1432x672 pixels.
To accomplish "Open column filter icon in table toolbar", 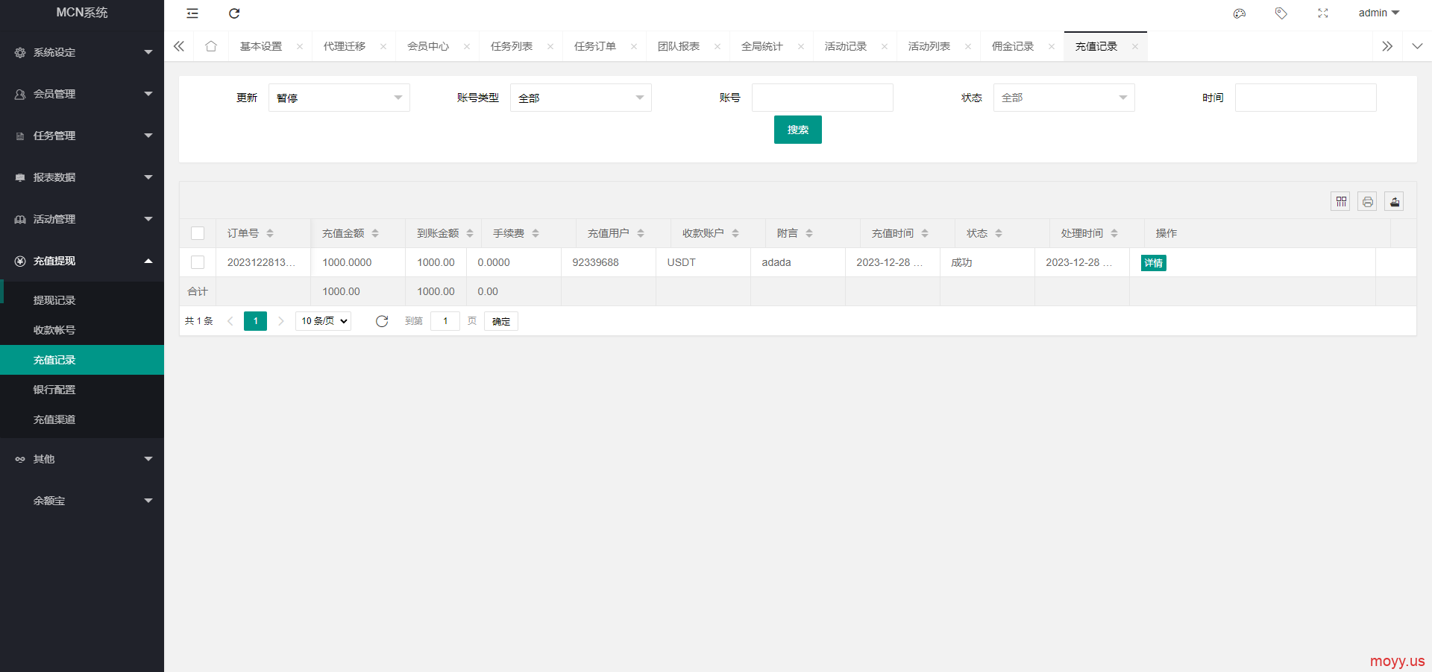I will (1341, 201).
